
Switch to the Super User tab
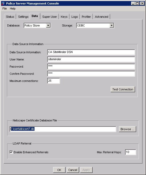click(x=49, y=17)
